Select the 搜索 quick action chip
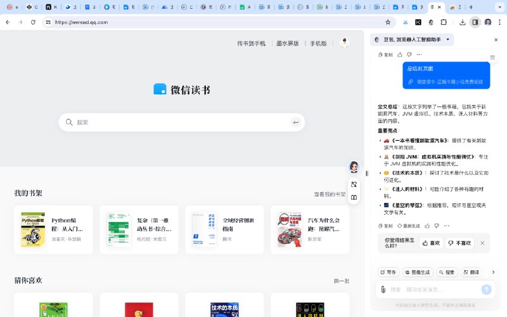The width and height of the screenshot is (507, 317). coord(447,273)
